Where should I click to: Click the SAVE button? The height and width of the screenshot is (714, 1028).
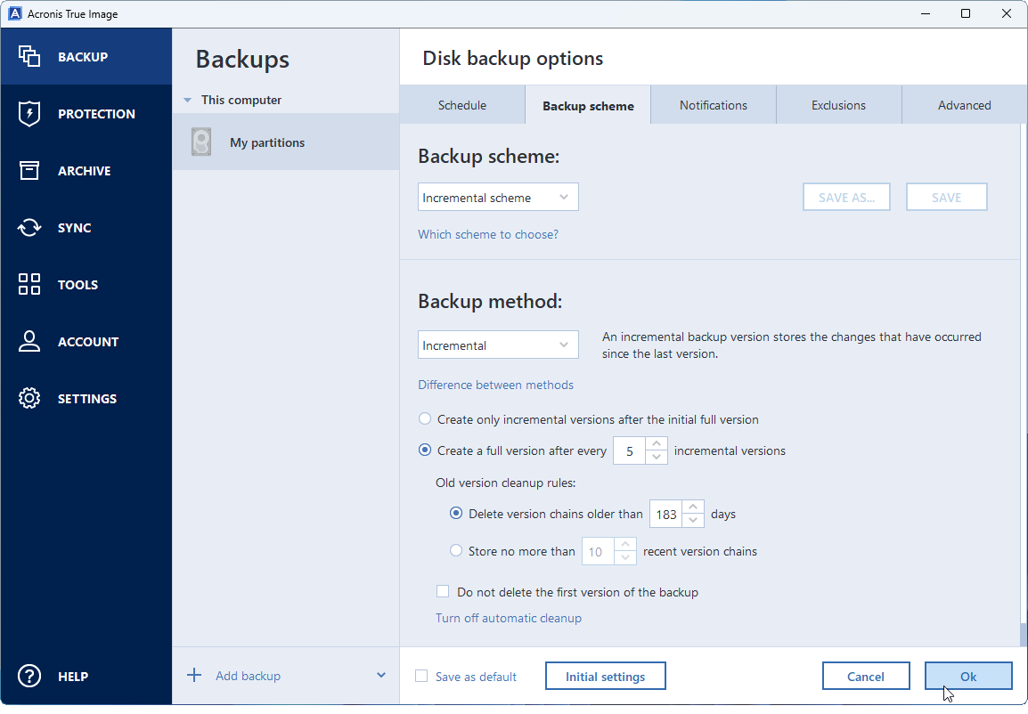pyautogui.click(x=947, y=197)
